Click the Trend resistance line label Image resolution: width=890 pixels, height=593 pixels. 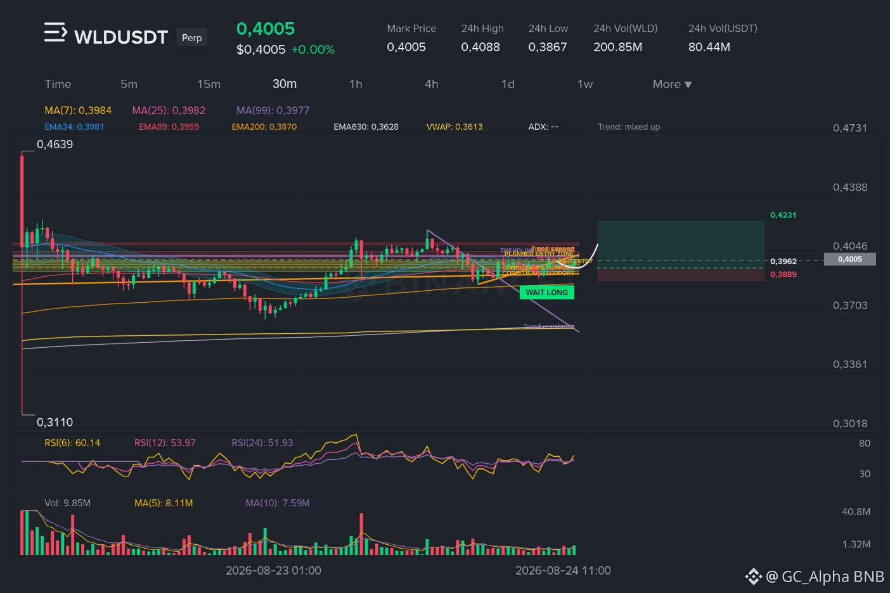tap(548, 327)
